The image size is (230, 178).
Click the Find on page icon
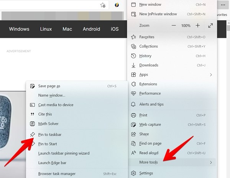pos(133,143)
